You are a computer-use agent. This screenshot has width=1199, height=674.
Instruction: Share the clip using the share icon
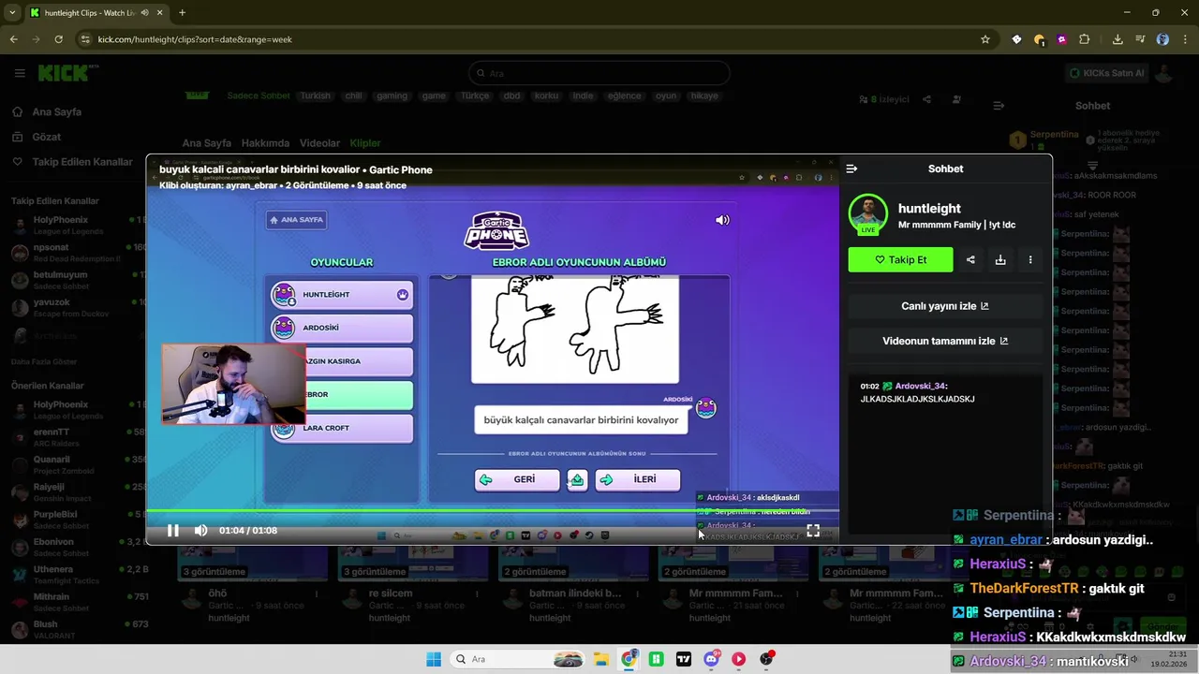pyautogui.click(x=970, y=259)
